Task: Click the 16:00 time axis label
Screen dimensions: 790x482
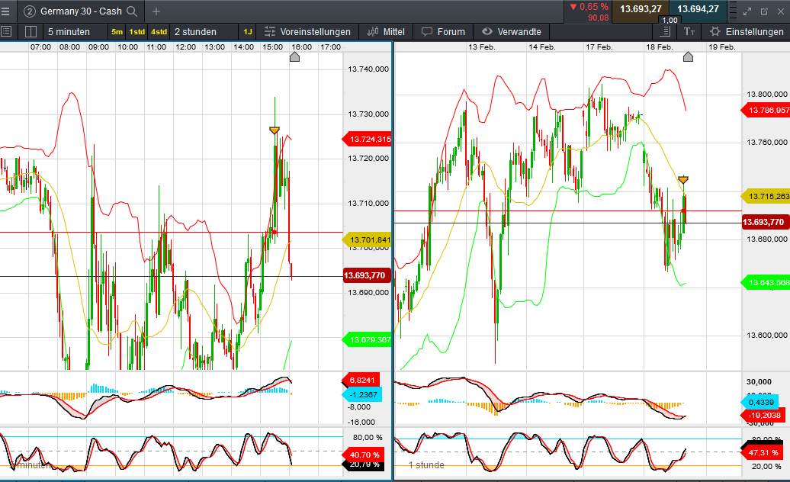Action: tap(302, 47)
